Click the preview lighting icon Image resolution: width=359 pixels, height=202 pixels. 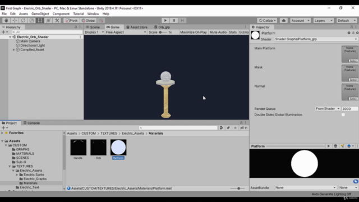(x=342, y=146)
